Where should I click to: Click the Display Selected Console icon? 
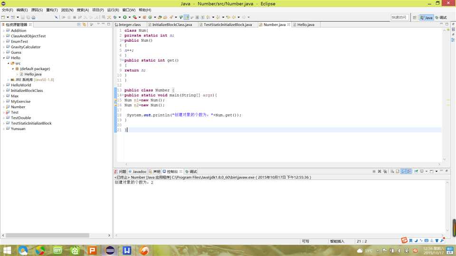(422, 171)
